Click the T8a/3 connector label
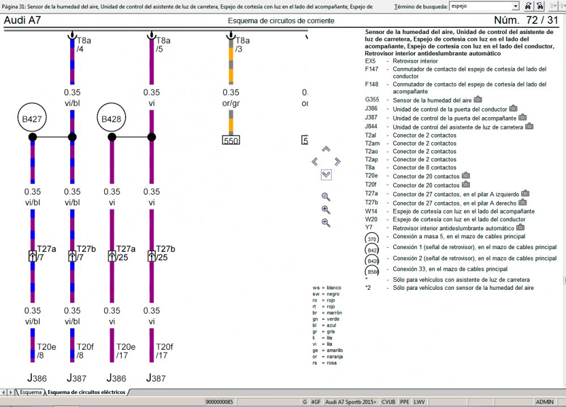This screenshot has height=407, width=566. tap(243, 44)
